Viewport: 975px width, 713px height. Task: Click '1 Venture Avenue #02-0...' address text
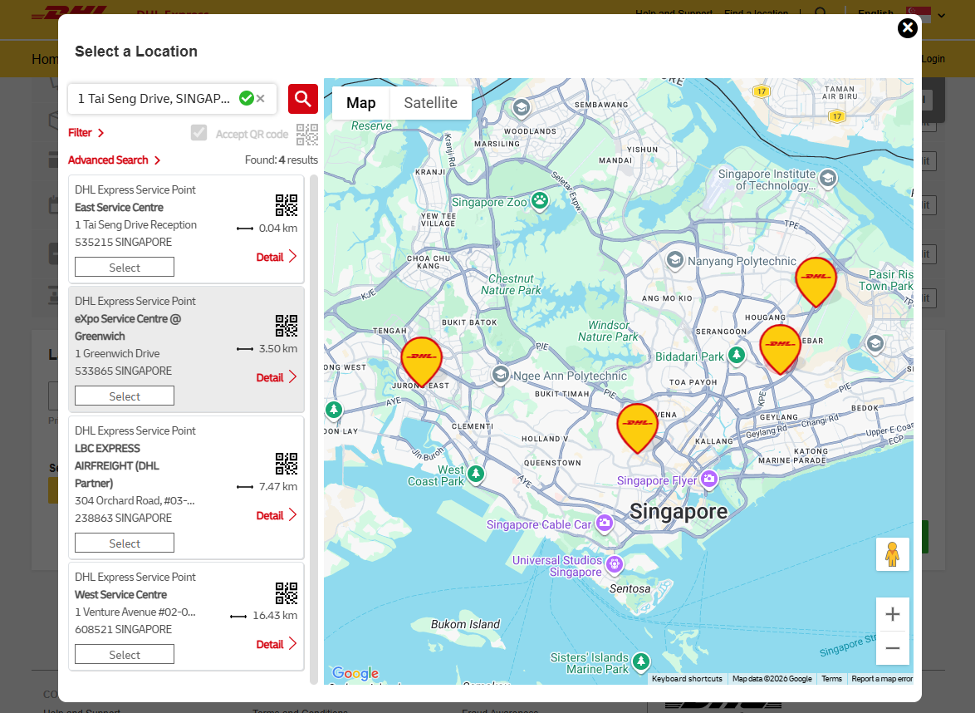click(x=135, y=612)
